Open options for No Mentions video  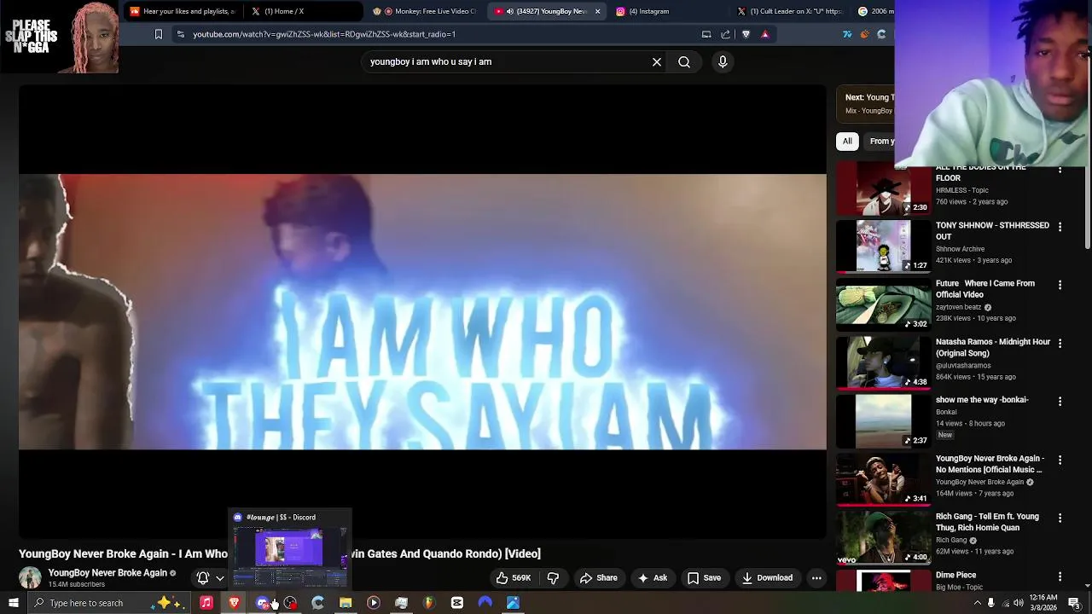(x=1060, y=460)
